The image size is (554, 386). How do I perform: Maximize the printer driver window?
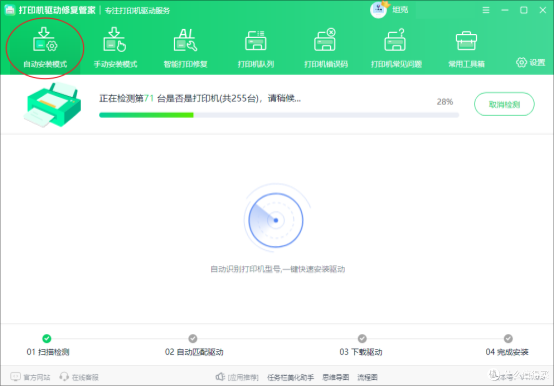click(524, 10)
